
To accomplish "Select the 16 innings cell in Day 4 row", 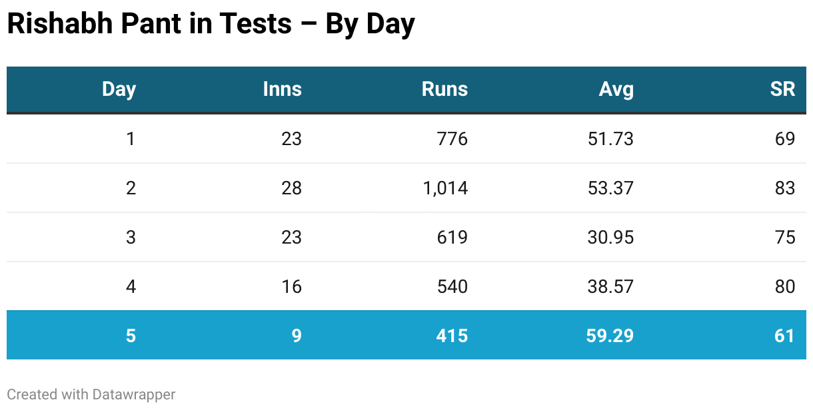I will click(291, 286).
